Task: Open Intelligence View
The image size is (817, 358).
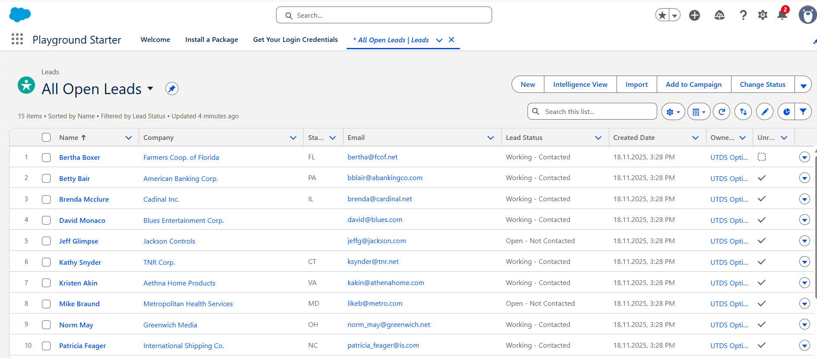Action: tap(580, 85)
